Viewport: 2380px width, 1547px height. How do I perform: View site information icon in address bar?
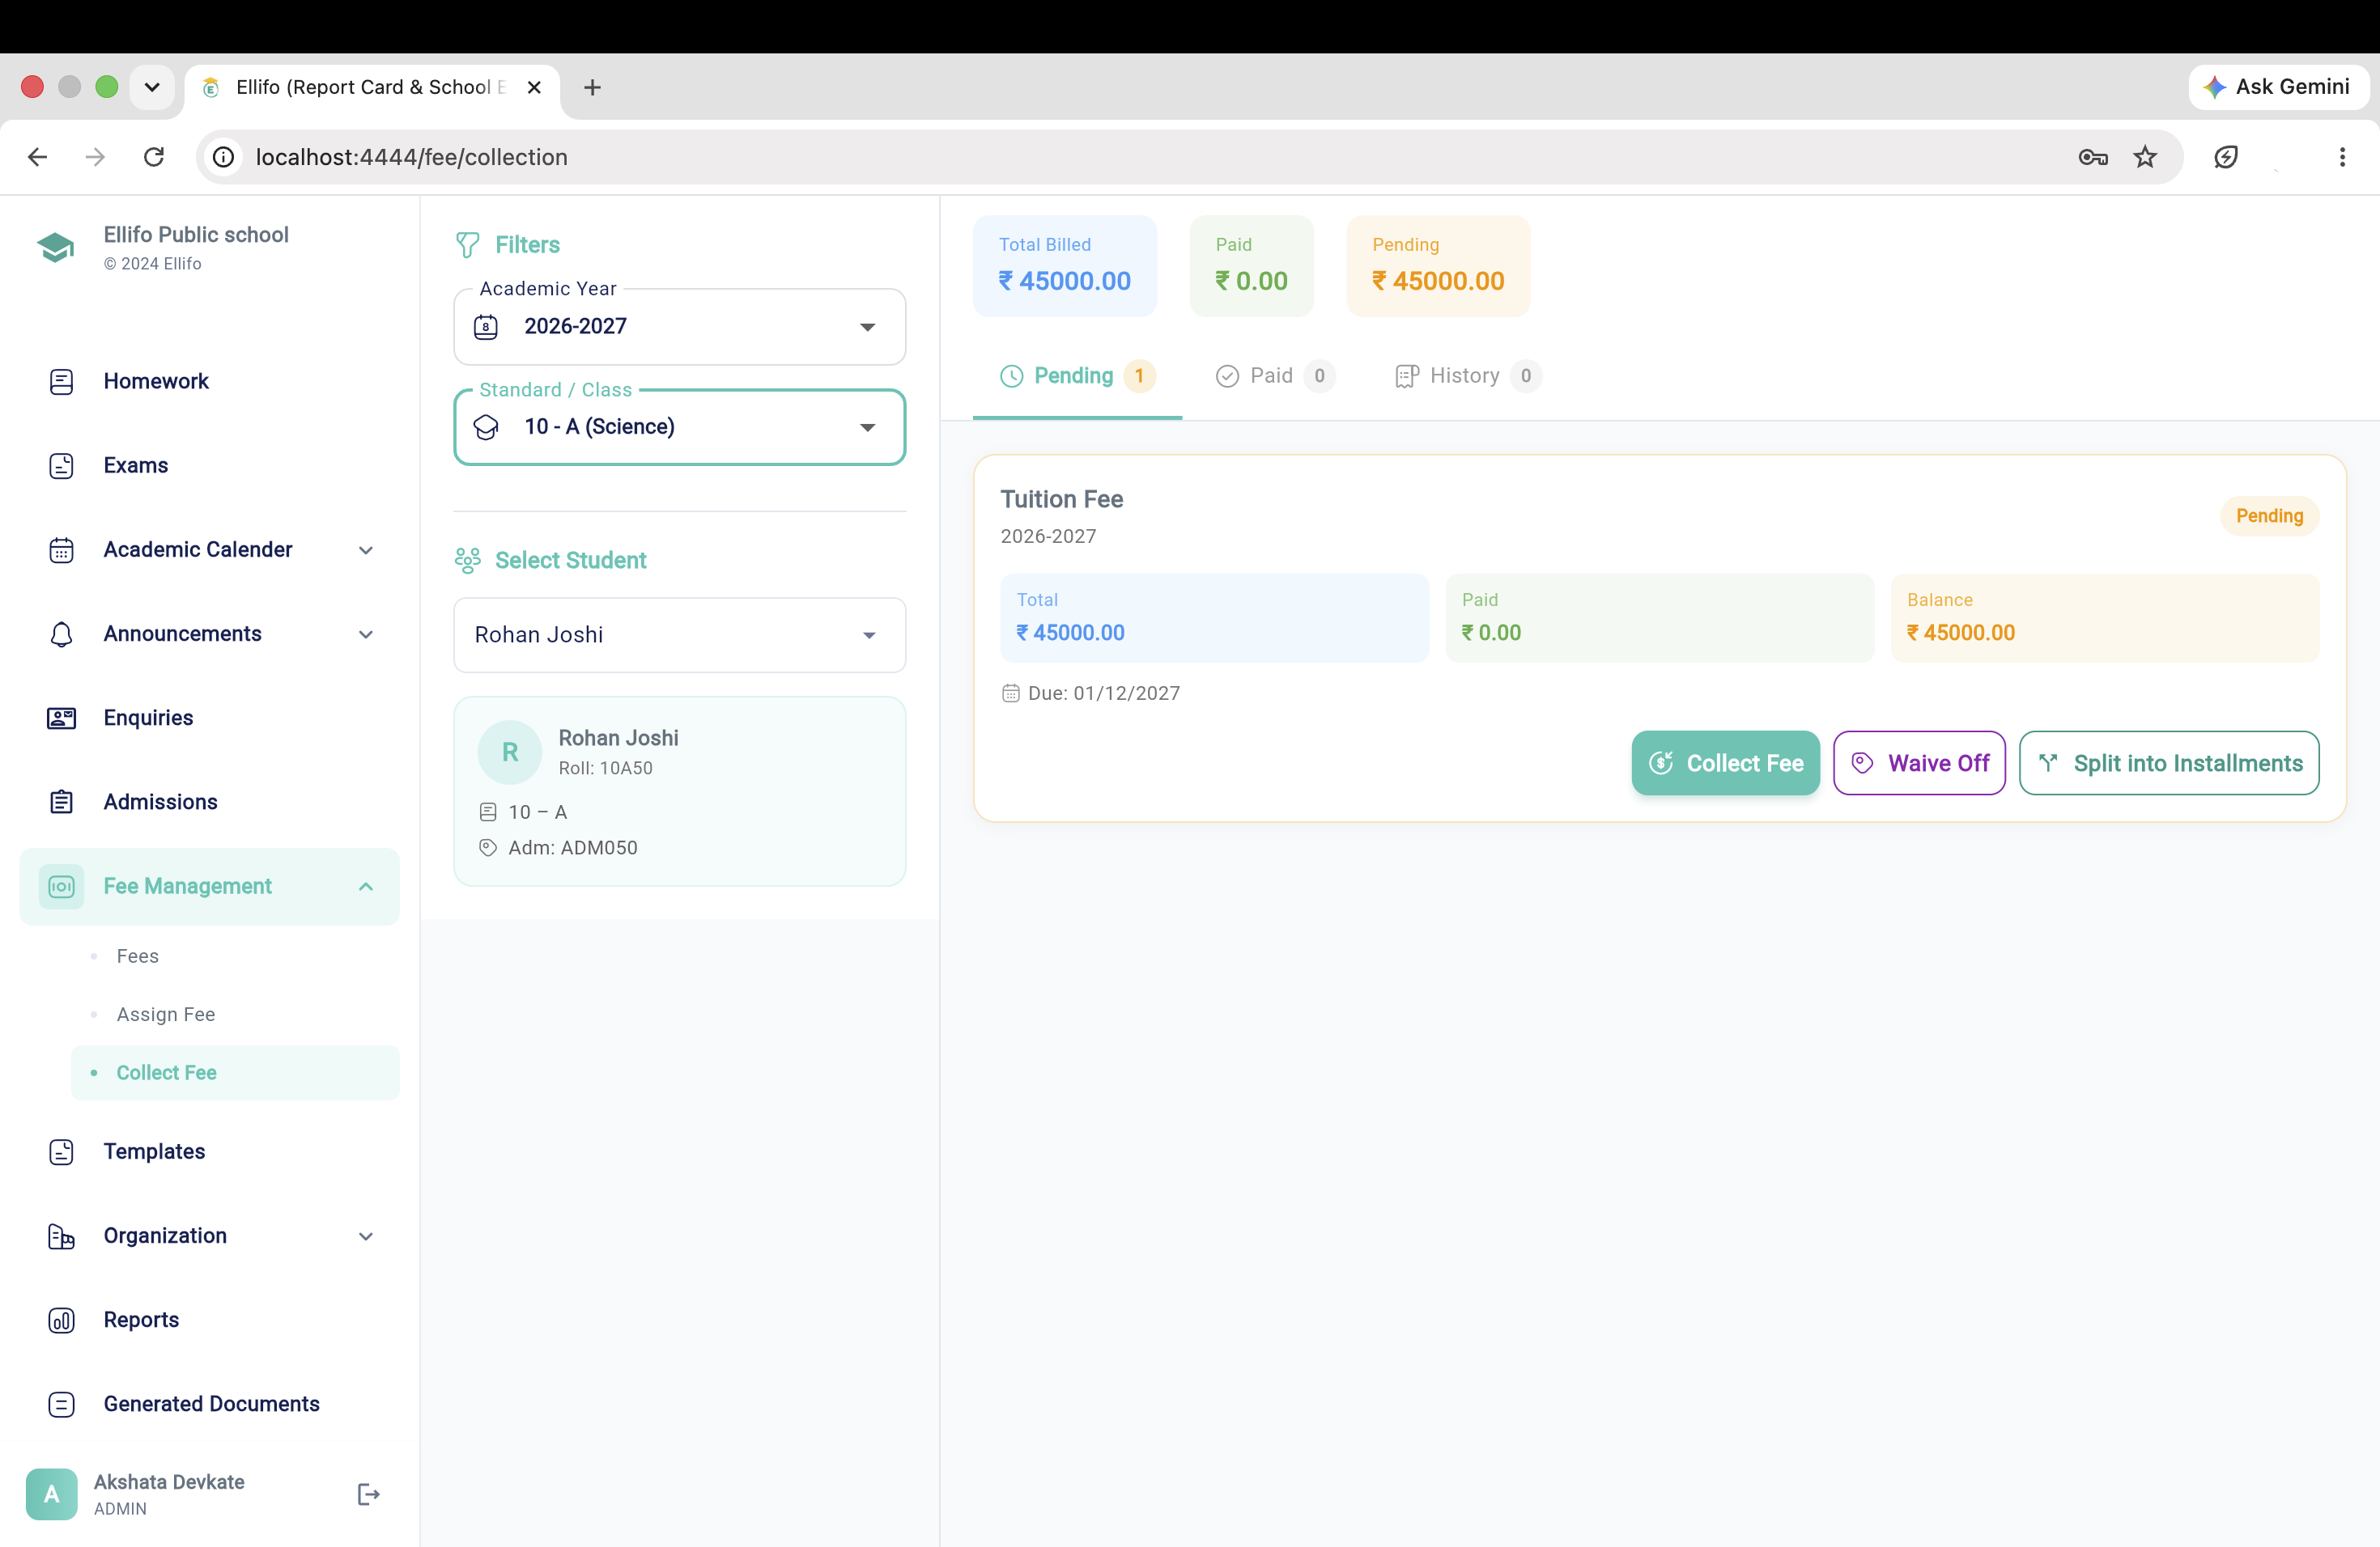coord(224,157)
